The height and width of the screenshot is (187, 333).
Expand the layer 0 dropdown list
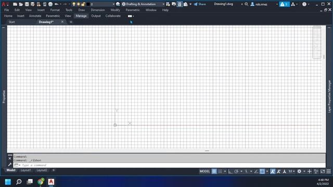[x=113, y=4]
